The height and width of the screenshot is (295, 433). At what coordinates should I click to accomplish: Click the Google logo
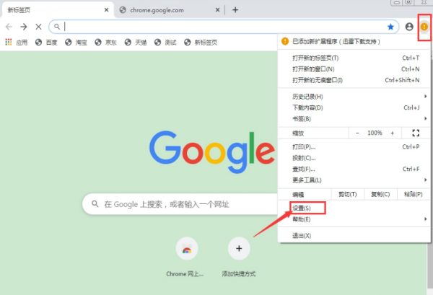[212, 151]
